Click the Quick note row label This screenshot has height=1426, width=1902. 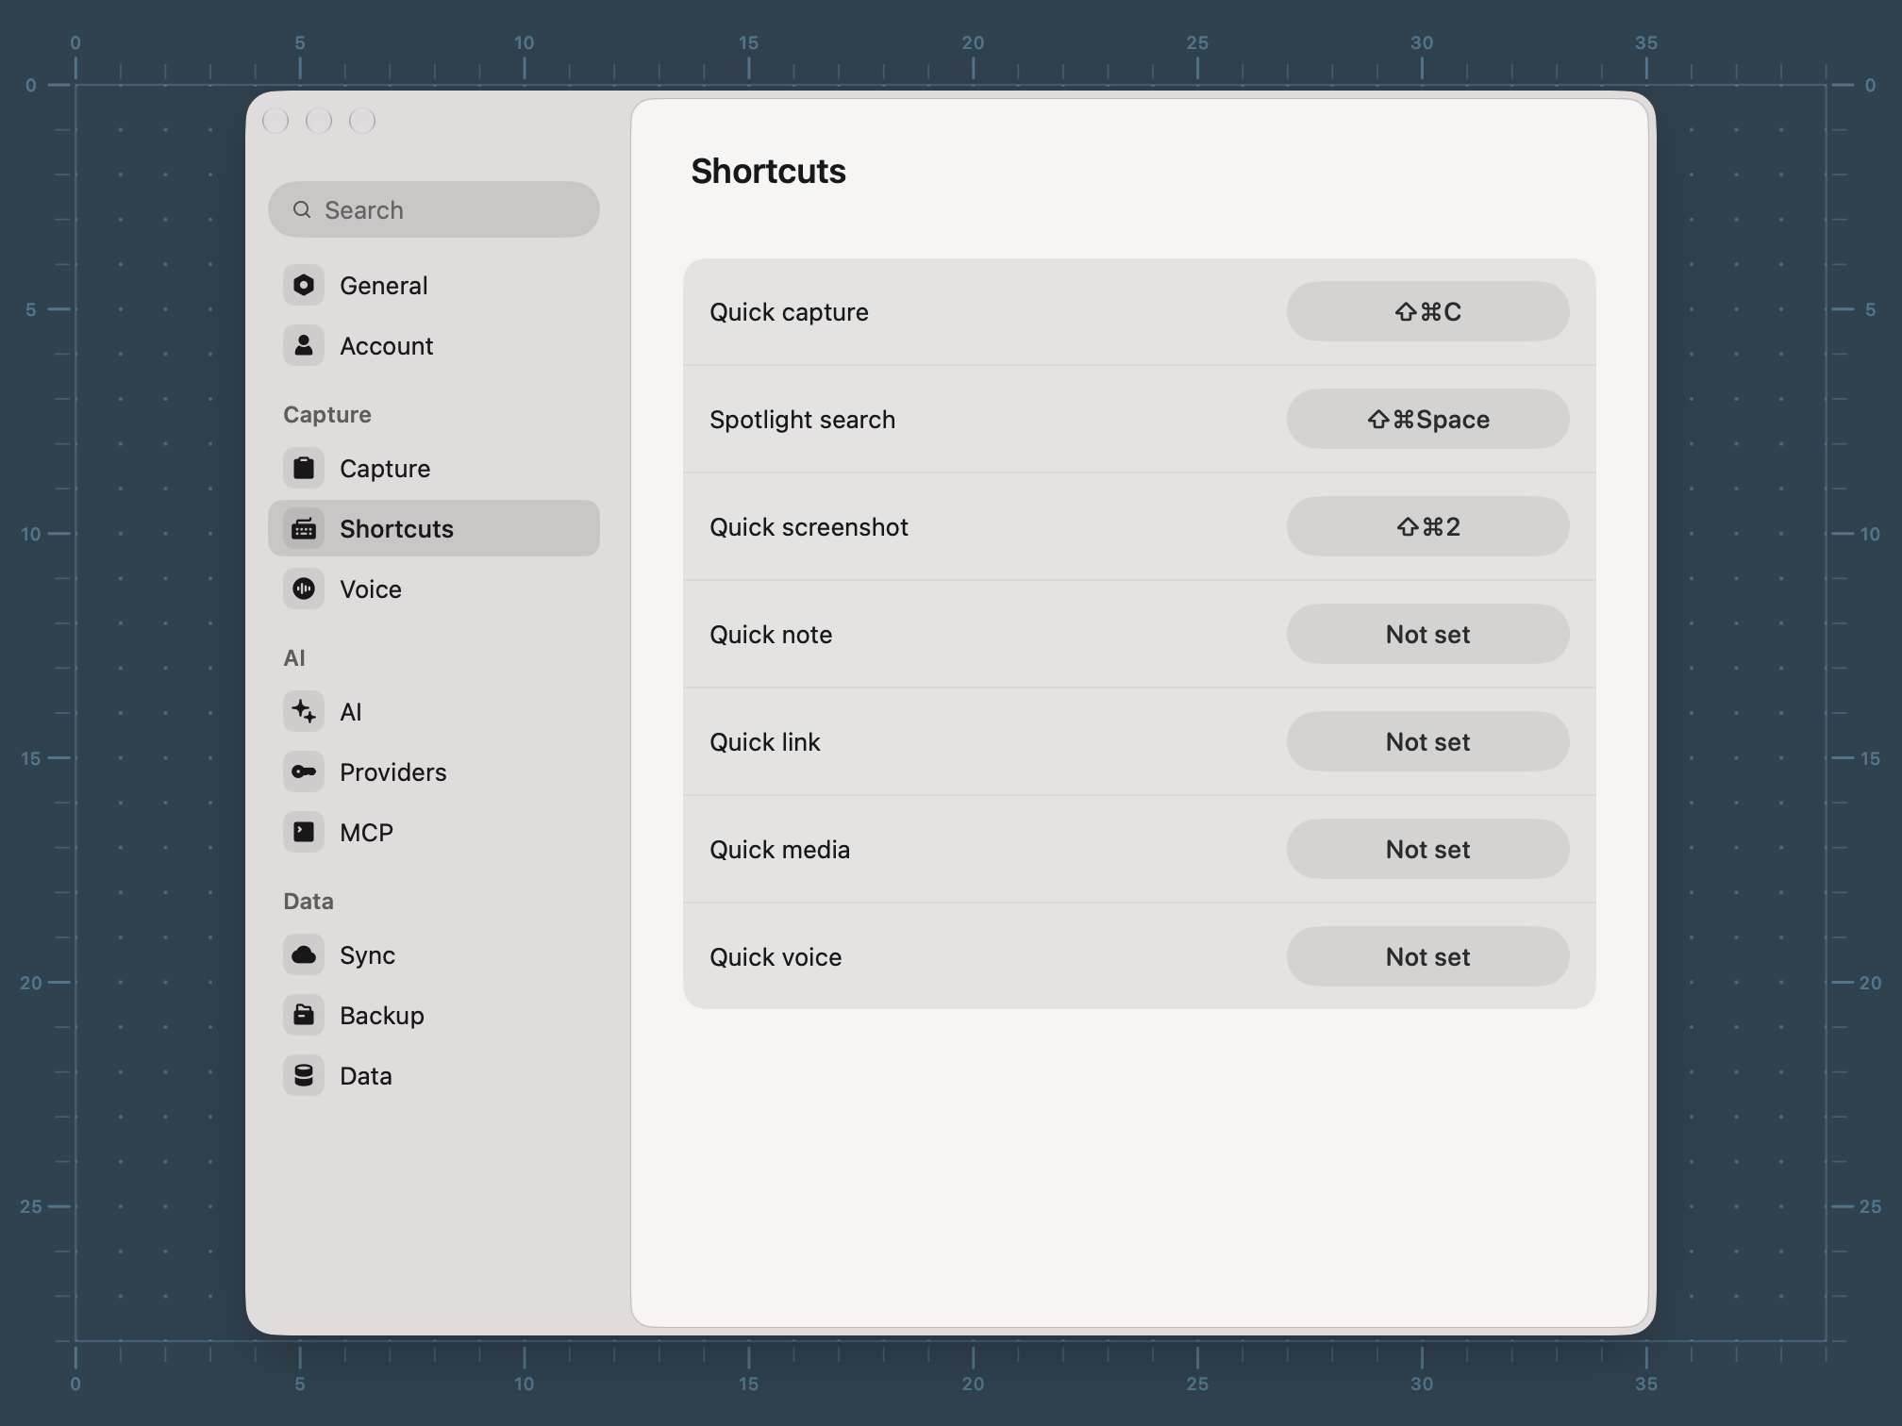771,635
